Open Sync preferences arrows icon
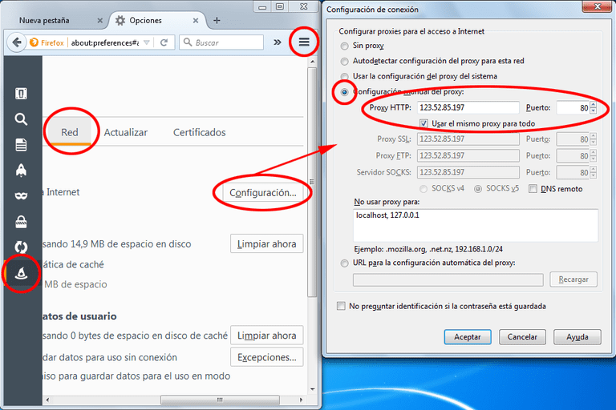This screenshot has height=410, width=616. [x=21, y=247]
